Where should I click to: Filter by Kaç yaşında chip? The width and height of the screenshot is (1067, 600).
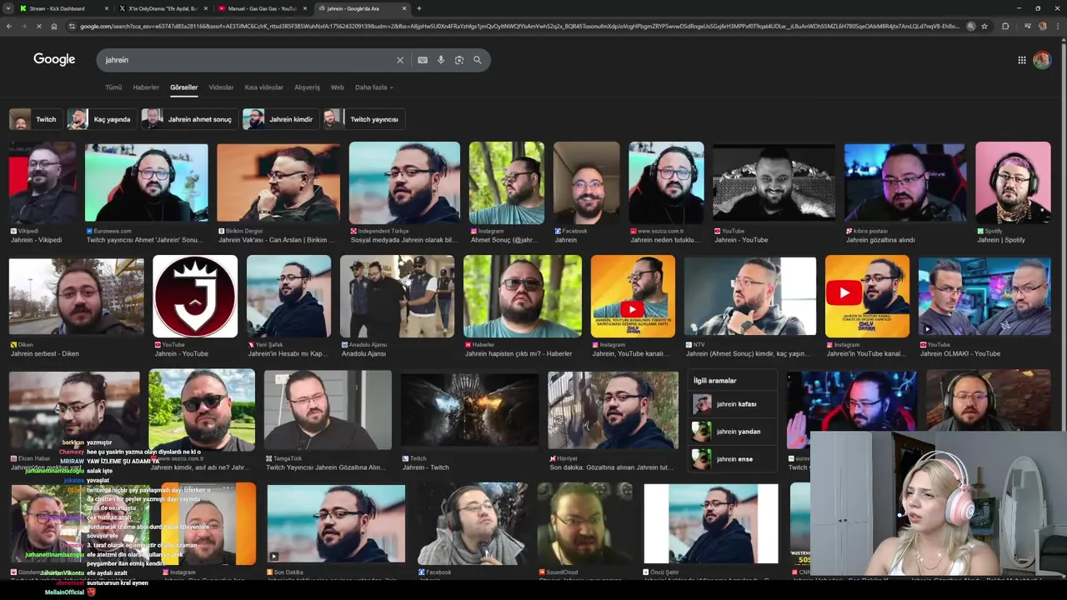(101, 119)
